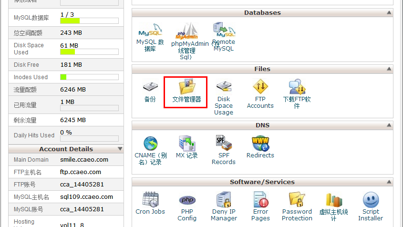The height and width of the screenshot is (227, 403).
Task: Click the MySQL主机名 value sql109.ccaeo.com
Action: coord(87,197)
